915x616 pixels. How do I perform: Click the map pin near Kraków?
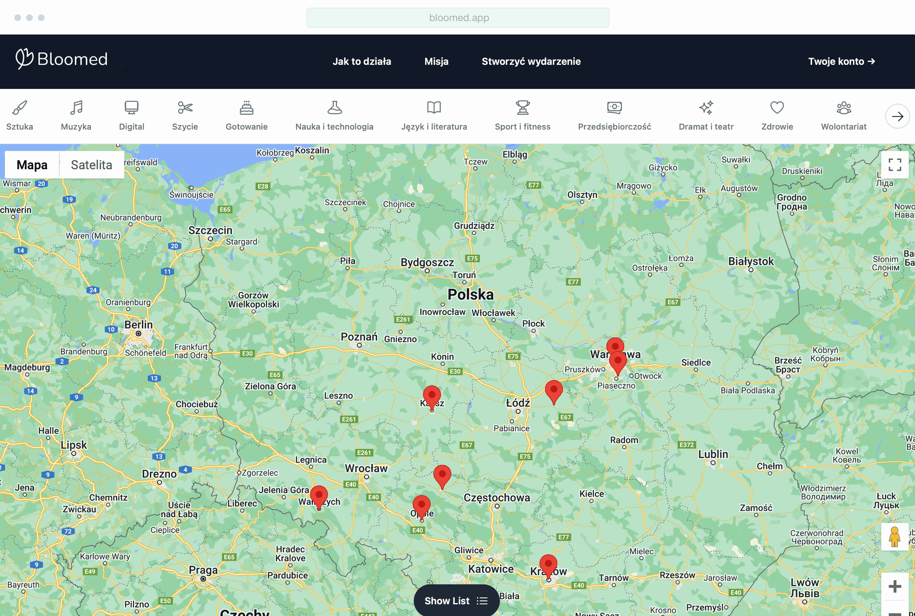click(x=548, y=565)
